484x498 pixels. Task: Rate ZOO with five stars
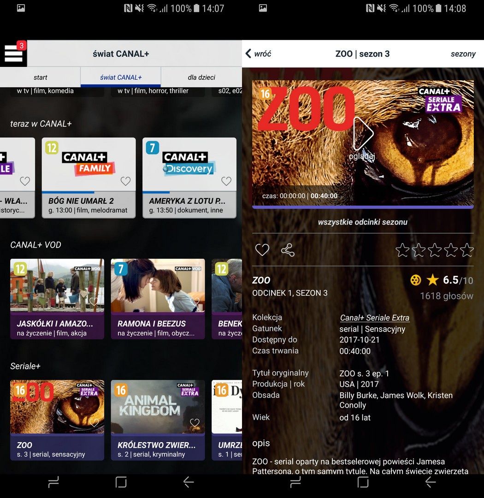(x=467, y=250)
